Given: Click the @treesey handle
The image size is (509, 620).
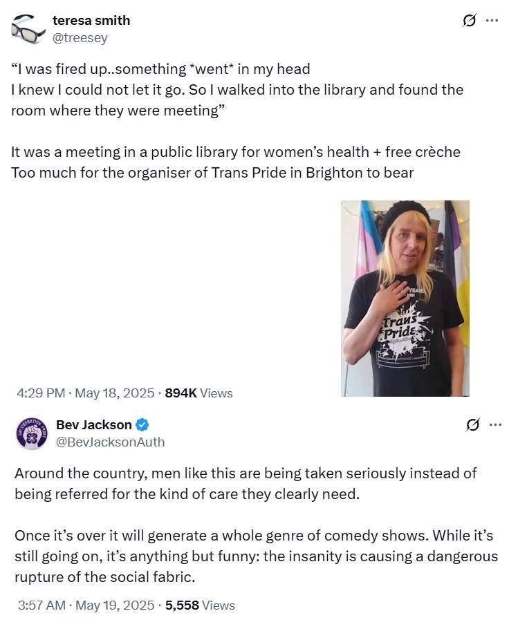Looking at the screenshot, I should coord(80,38).
